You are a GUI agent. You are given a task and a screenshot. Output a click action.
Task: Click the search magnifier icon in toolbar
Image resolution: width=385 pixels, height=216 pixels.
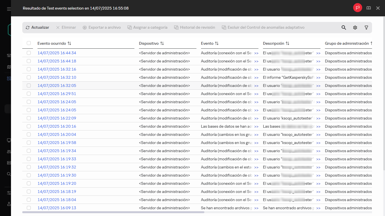[x=344, y=28]
